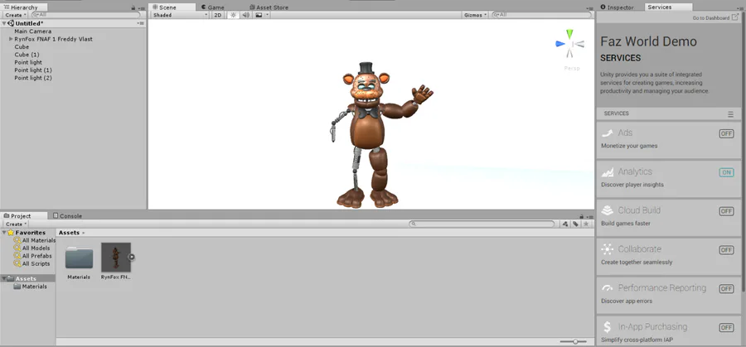The height and width of the screenshot is (347, 746).
Task: Expand RynFox FNAF 1 Freddy Vlast object
Action: 11,39
